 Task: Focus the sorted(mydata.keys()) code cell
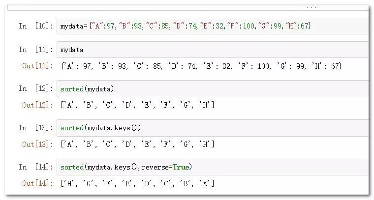pos(212,128)
